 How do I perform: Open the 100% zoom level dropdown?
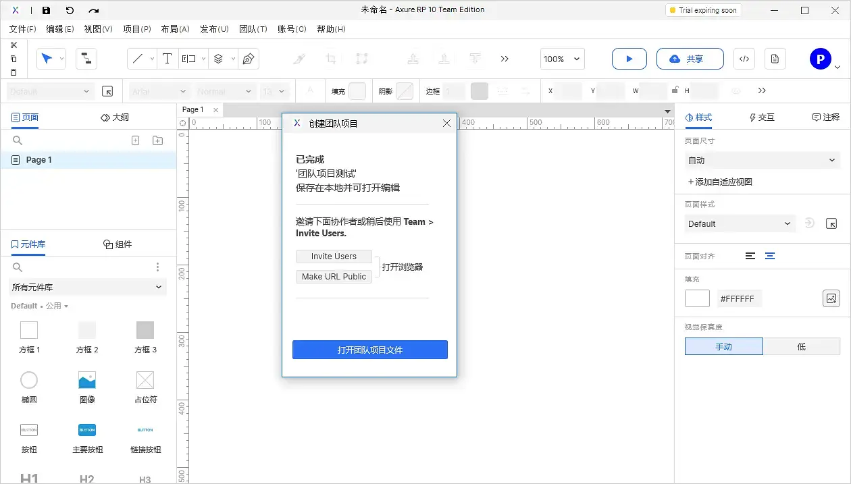(x=562, y=59)
